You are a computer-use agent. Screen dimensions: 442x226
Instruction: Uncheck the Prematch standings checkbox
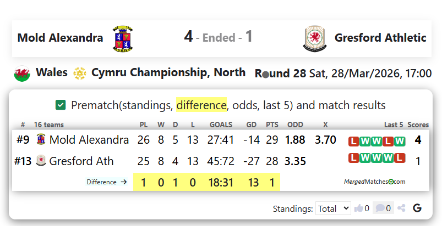click(x=61, y=105)
